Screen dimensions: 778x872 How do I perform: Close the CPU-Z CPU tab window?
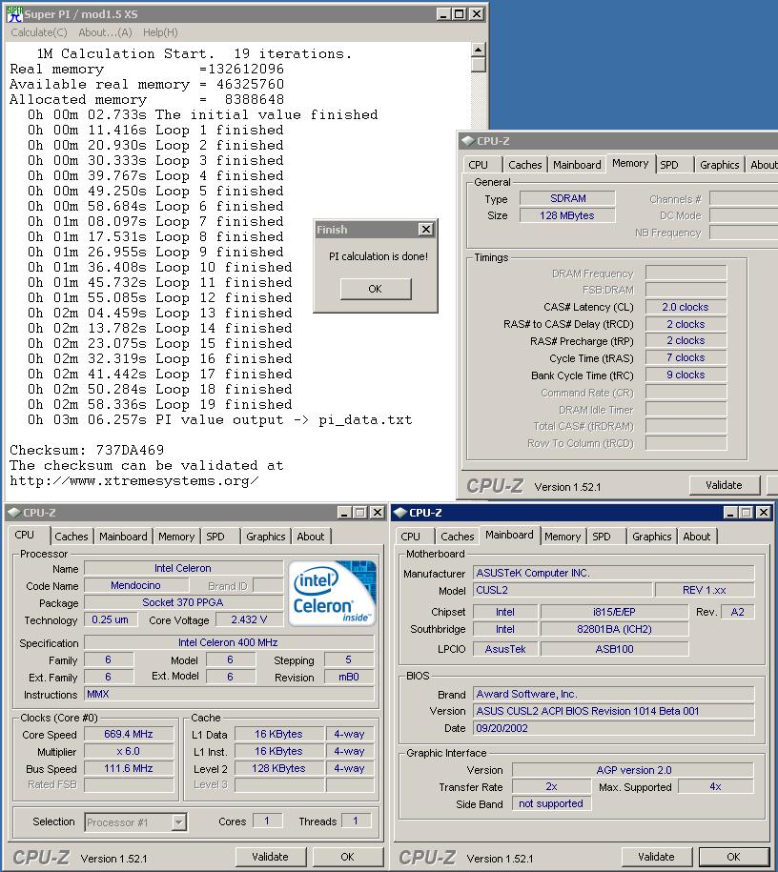pyautogui.click(x=378, y=513)
